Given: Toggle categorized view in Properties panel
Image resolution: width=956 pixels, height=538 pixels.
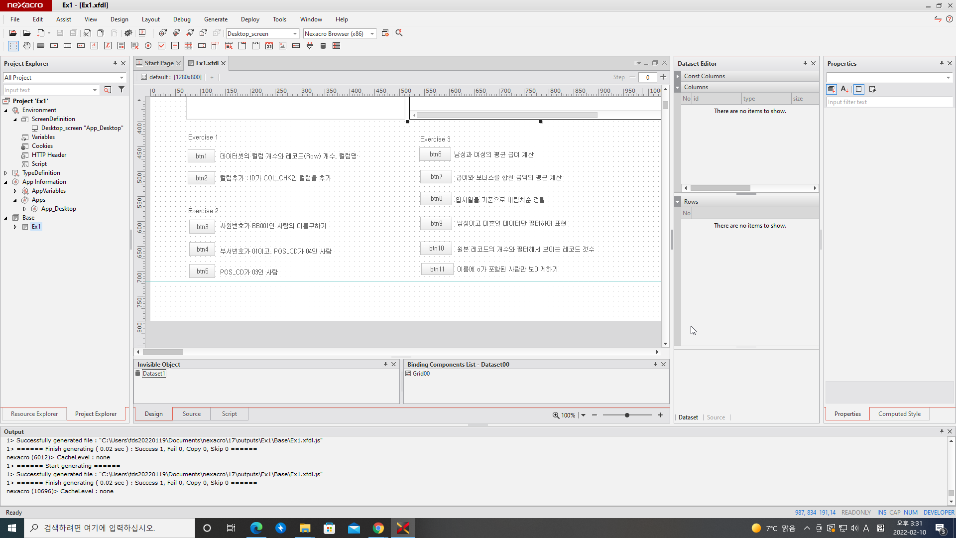Looking at the screenshot, I should [832, 89].
